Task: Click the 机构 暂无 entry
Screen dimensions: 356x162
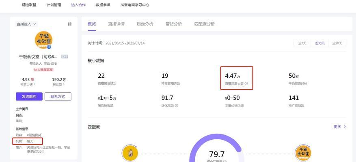Action: 28,141
